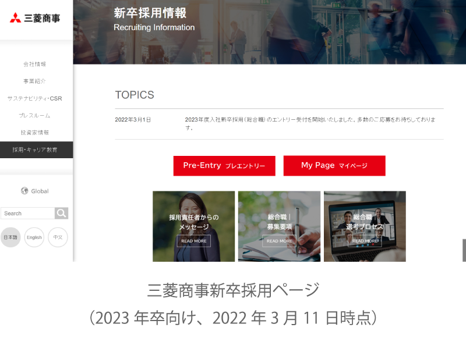Switch language to 日本語
The image size is (466, 349).
tap(10, 237)
